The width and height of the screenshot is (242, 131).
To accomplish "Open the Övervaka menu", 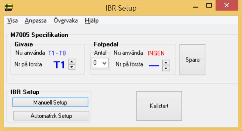I will coord(65,21).
